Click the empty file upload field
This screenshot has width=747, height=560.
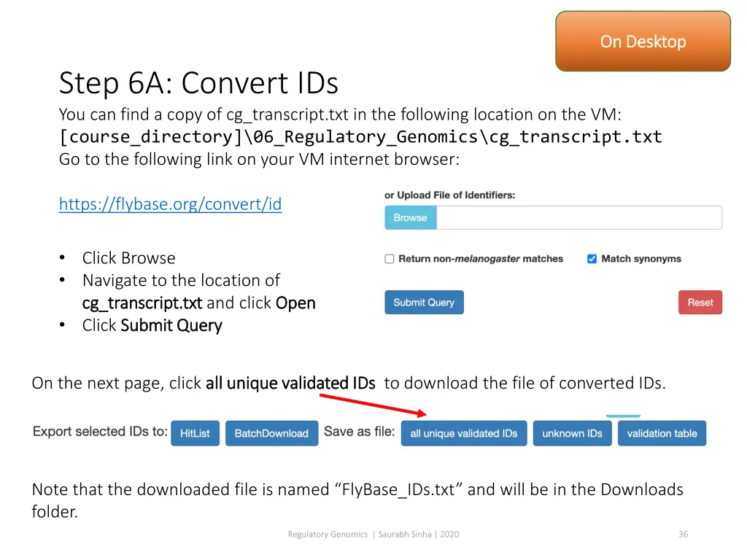click(x=578, y=217)
